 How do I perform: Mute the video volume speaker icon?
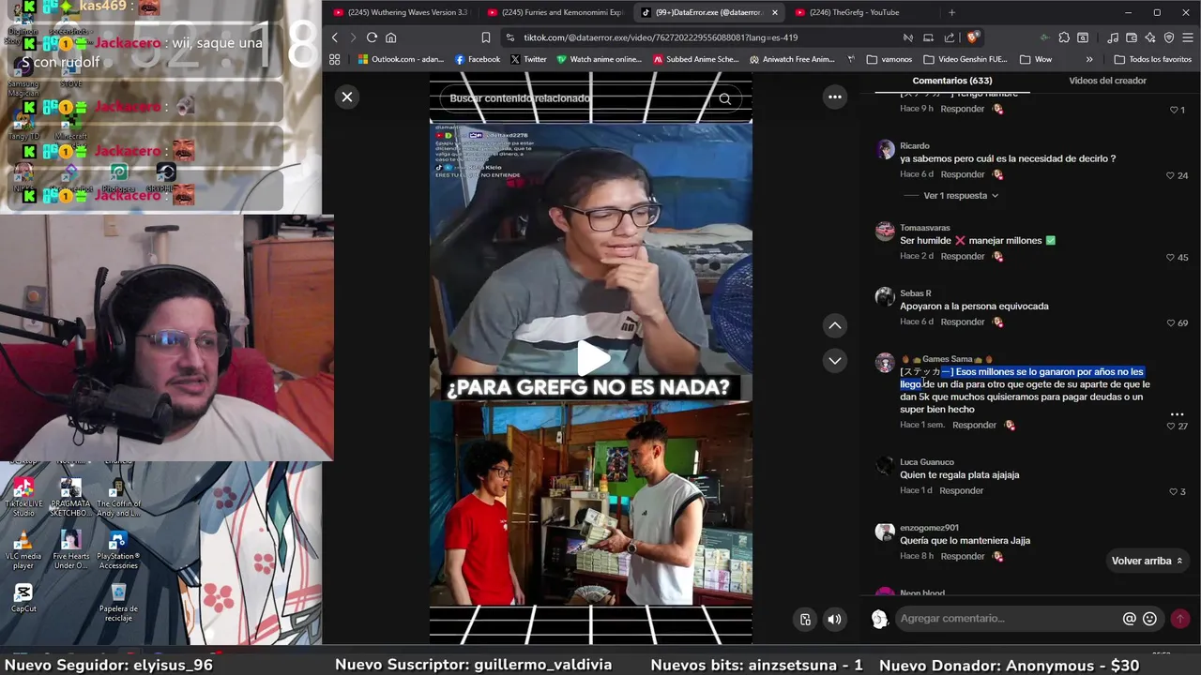click(834, 619)
